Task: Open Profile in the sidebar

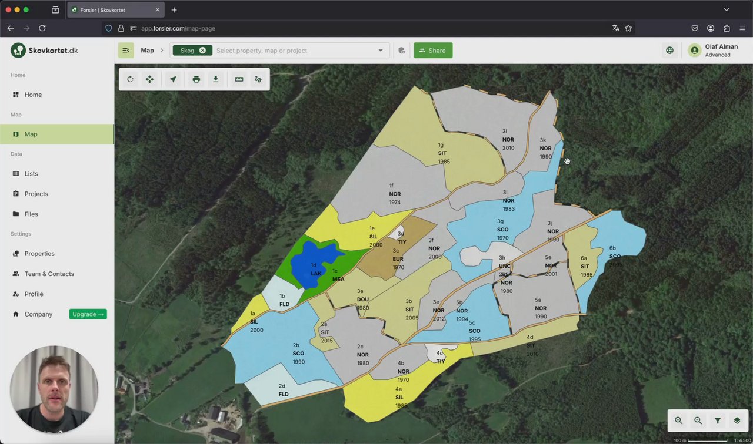Action: (57, 294)
